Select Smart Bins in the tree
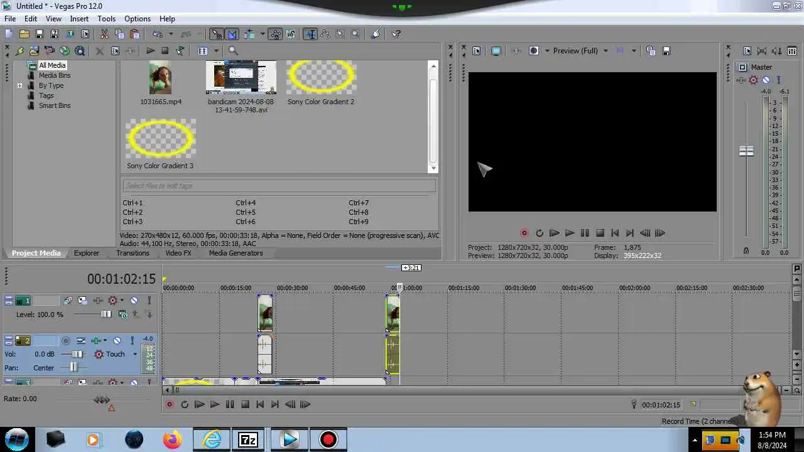The image size is (804, 452). (55, 105)
